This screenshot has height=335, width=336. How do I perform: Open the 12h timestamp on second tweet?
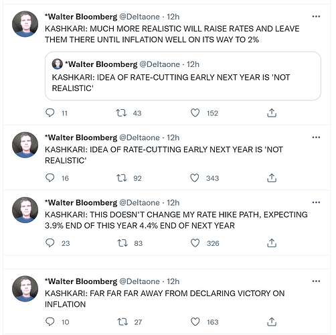click(173, 137)
